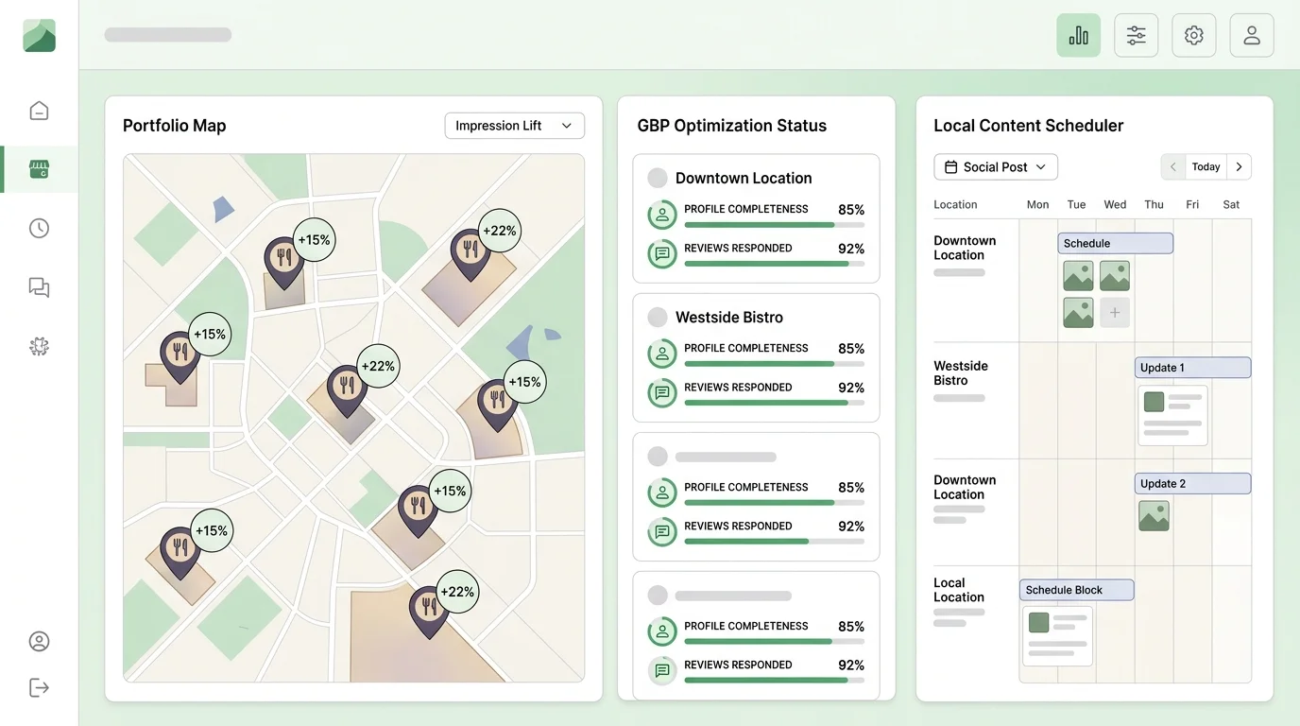
Task: Click the logout sidebar icon
Action: click(x=39, y=687)
